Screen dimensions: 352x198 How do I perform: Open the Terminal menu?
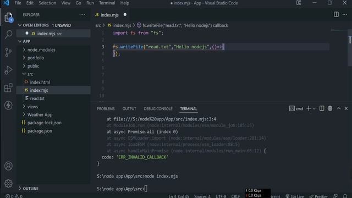(107, 3)
